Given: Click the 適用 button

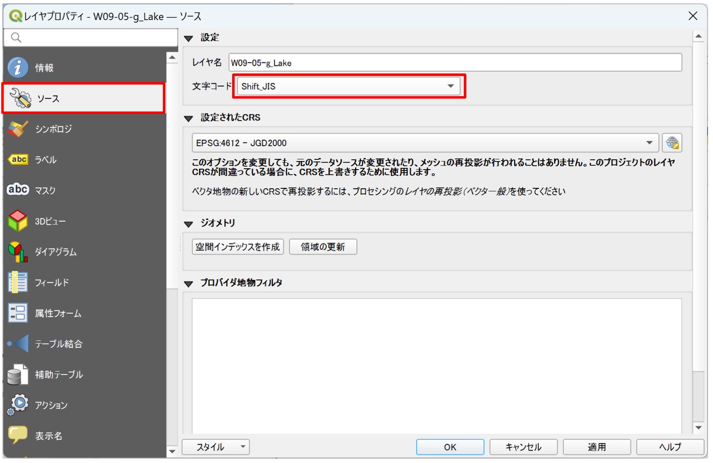Looking at the screenshot, I should point(597,447).
